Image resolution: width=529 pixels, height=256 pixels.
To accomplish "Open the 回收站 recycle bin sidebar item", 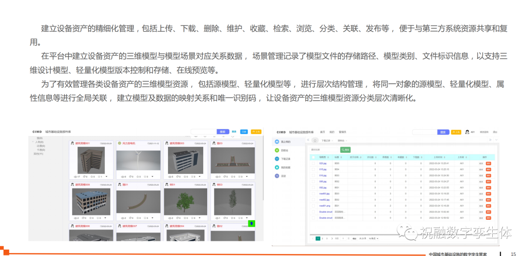I will (277, 150).
